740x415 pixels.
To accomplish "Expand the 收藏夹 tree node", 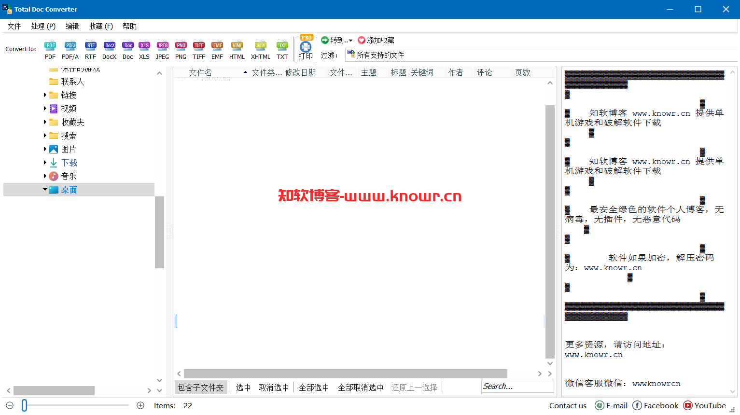I will click(x=45, y=122).
